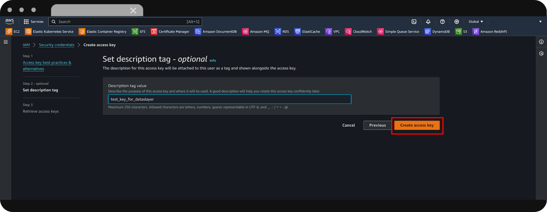This screenshot has height=212, width=547.
Task: Click the EC2 service shortcut icon
Action: point(9,31)
